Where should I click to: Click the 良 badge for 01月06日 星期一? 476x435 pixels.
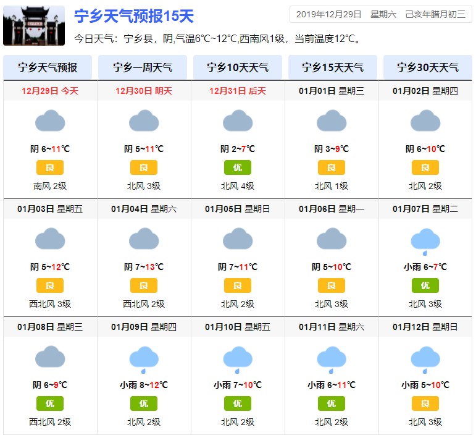[x=332, y=285]
